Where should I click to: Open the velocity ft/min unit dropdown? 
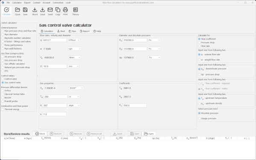pyautogui.click(x=74, y=57)
